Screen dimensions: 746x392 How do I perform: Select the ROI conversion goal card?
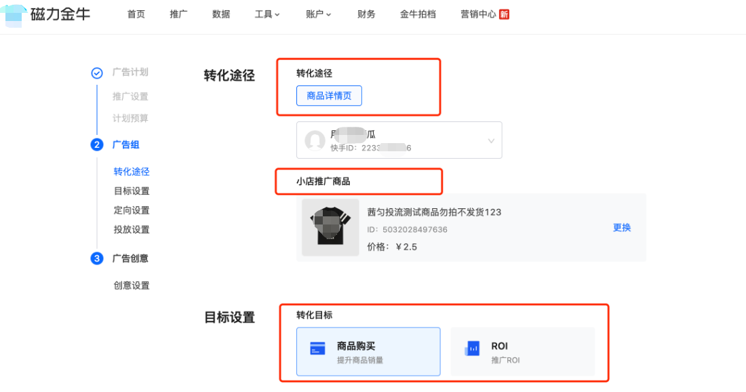[x=523, y=351]
